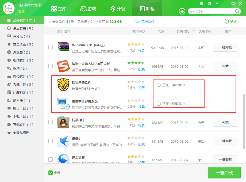Click 卸载 button for 腾讯QQ
This screenshot has width=246, height=182.
[x=225, y=122]
